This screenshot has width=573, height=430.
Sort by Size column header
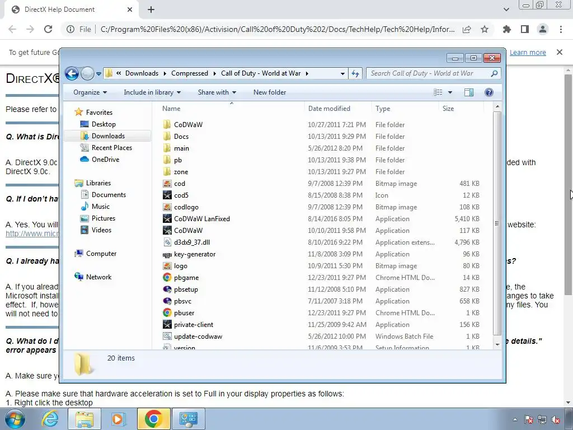click(x=448, y=109)
